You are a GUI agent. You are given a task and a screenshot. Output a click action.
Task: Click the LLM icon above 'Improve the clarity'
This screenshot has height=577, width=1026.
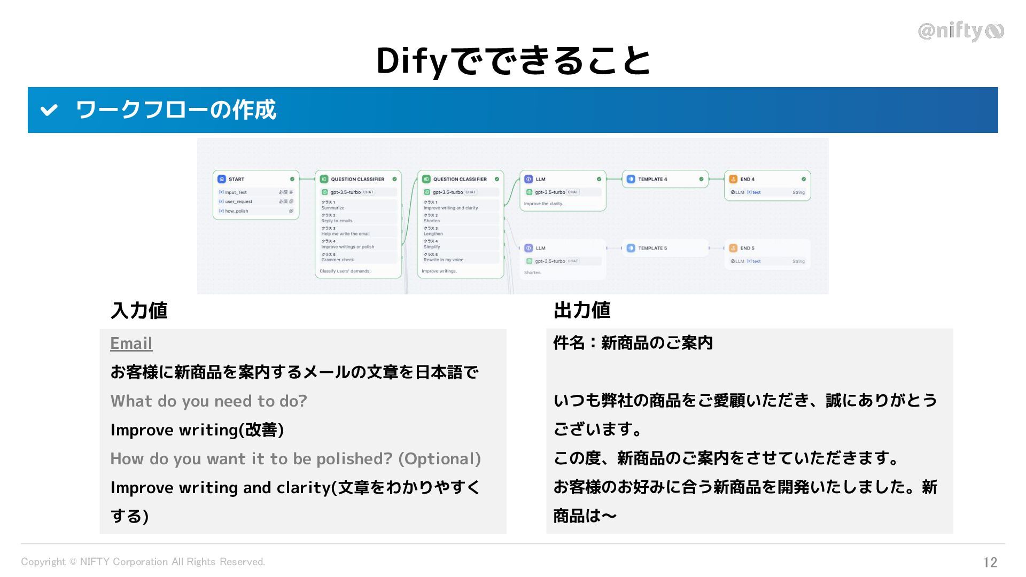tap(528, 179)
